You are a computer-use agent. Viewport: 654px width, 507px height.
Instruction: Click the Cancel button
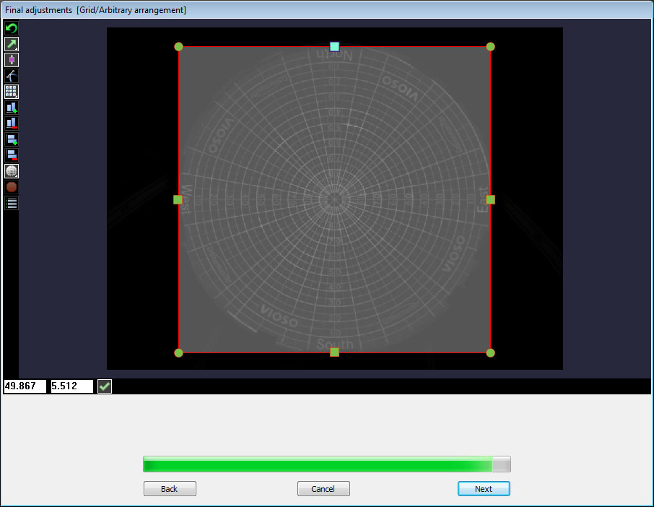323,489
